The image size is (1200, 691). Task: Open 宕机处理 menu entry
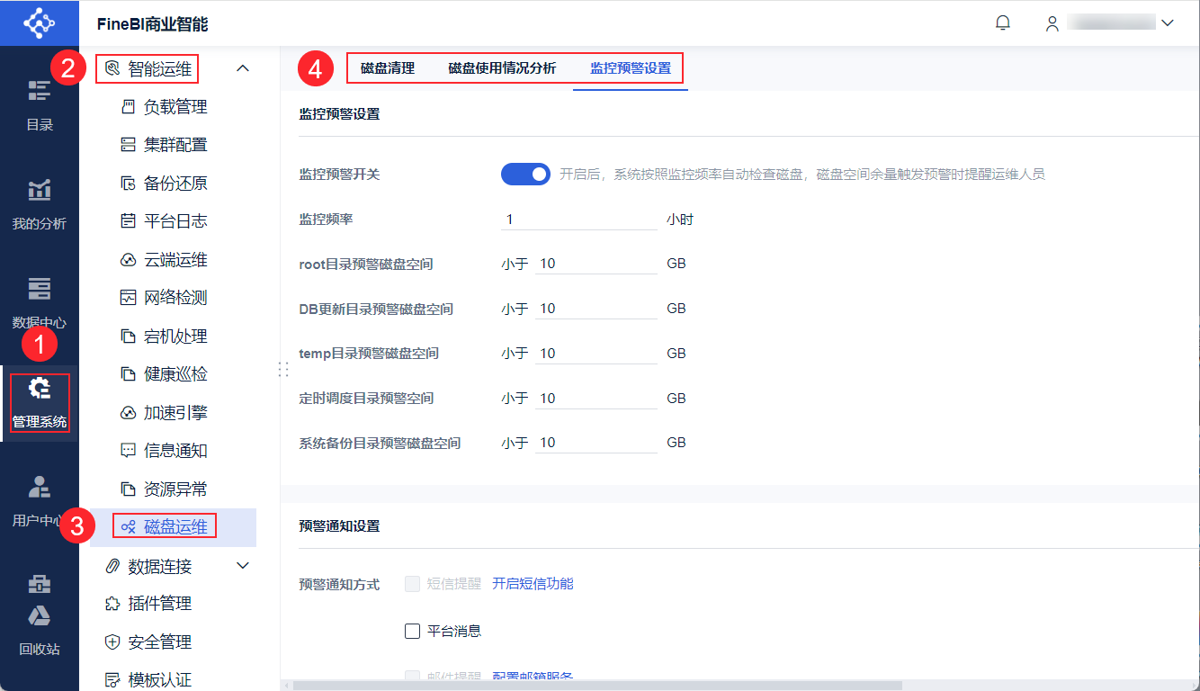click(176, 337)
